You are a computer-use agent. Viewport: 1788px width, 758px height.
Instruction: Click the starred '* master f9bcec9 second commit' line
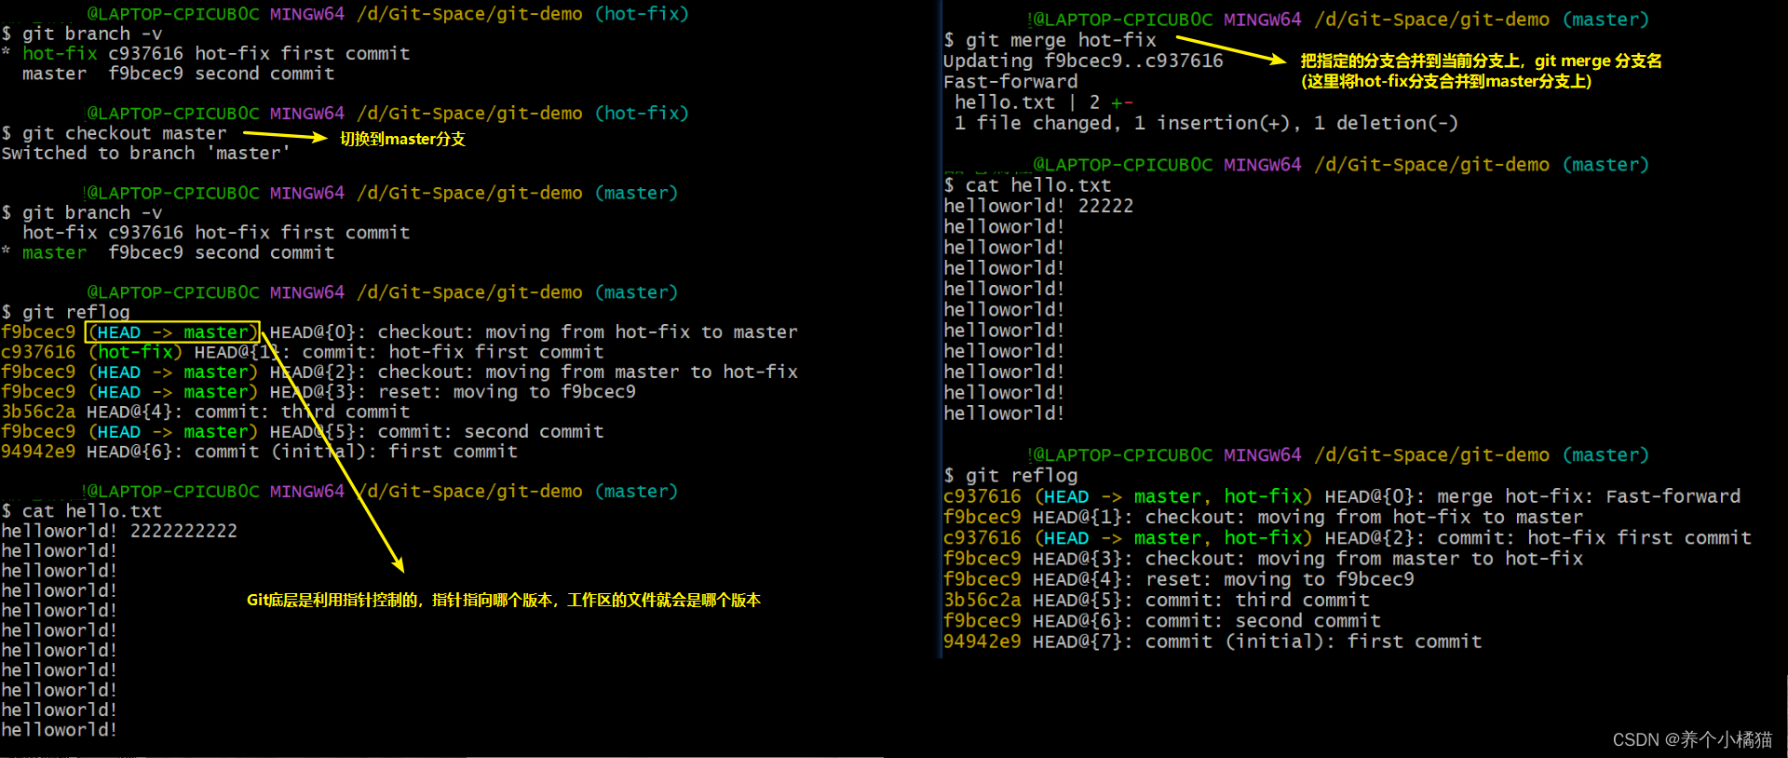pyautogui.click(x=168, y=252)
